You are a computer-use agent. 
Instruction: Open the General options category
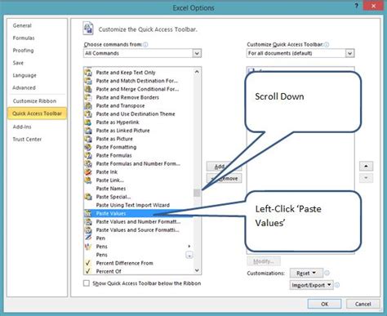[22, 25]
